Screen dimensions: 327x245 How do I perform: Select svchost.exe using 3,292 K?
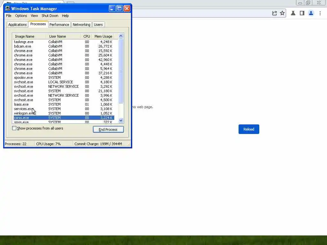(64, 86)
